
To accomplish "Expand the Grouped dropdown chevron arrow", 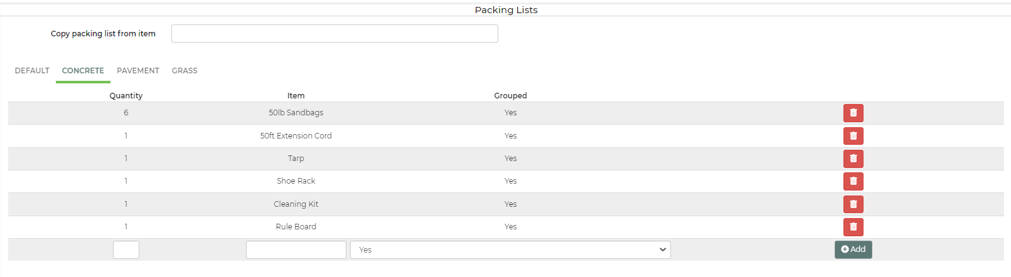I will click(663, 249).
